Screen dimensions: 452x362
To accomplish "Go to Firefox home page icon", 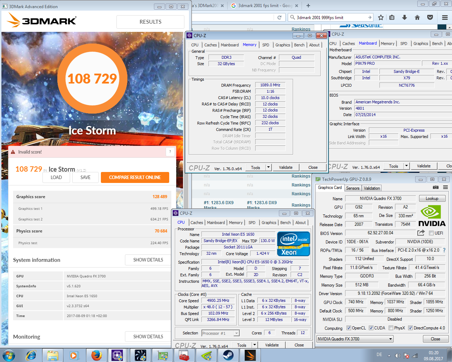I will click(x=417, y=17).
